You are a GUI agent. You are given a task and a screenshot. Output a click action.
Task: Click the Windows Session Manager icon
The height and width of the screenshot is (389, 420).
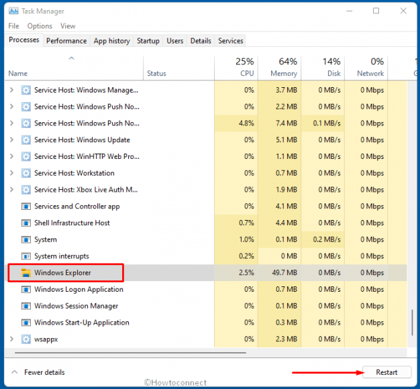click(x=26, y=306)
